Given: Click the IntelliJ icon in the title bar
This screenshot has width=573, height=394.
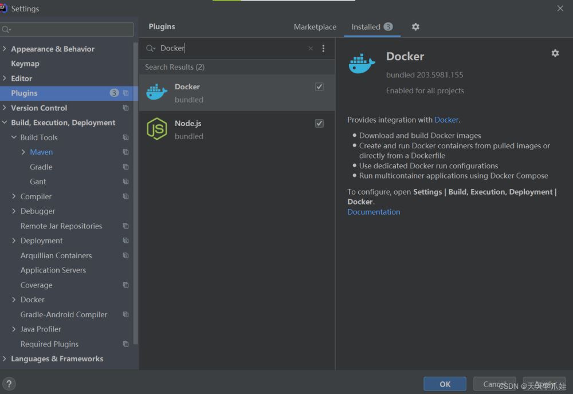Looking at the screenshot, I should [x=3, y=8].
